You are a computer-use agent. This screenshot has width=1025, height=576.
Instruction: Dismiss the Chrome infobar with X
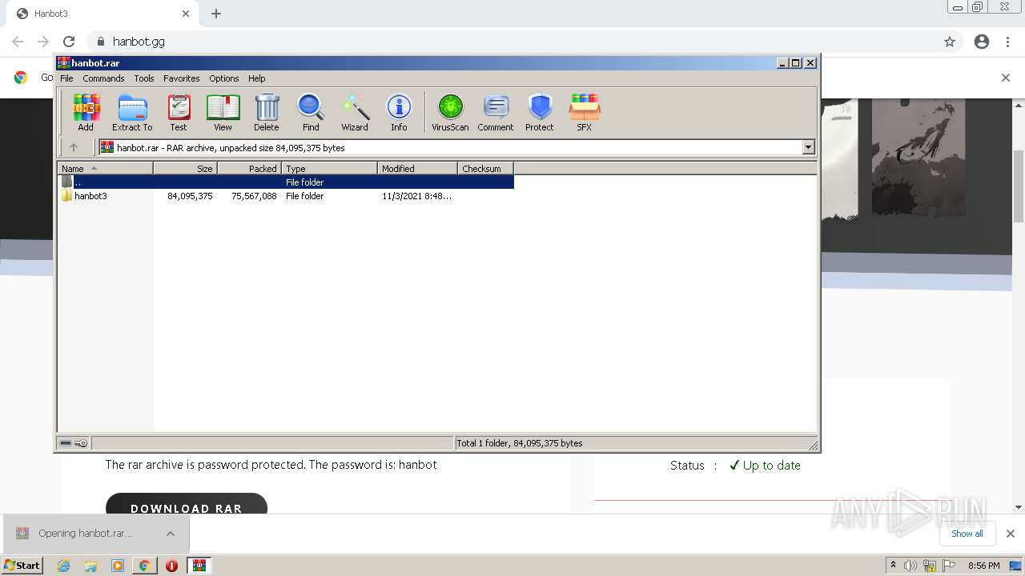pos(1006,78)
